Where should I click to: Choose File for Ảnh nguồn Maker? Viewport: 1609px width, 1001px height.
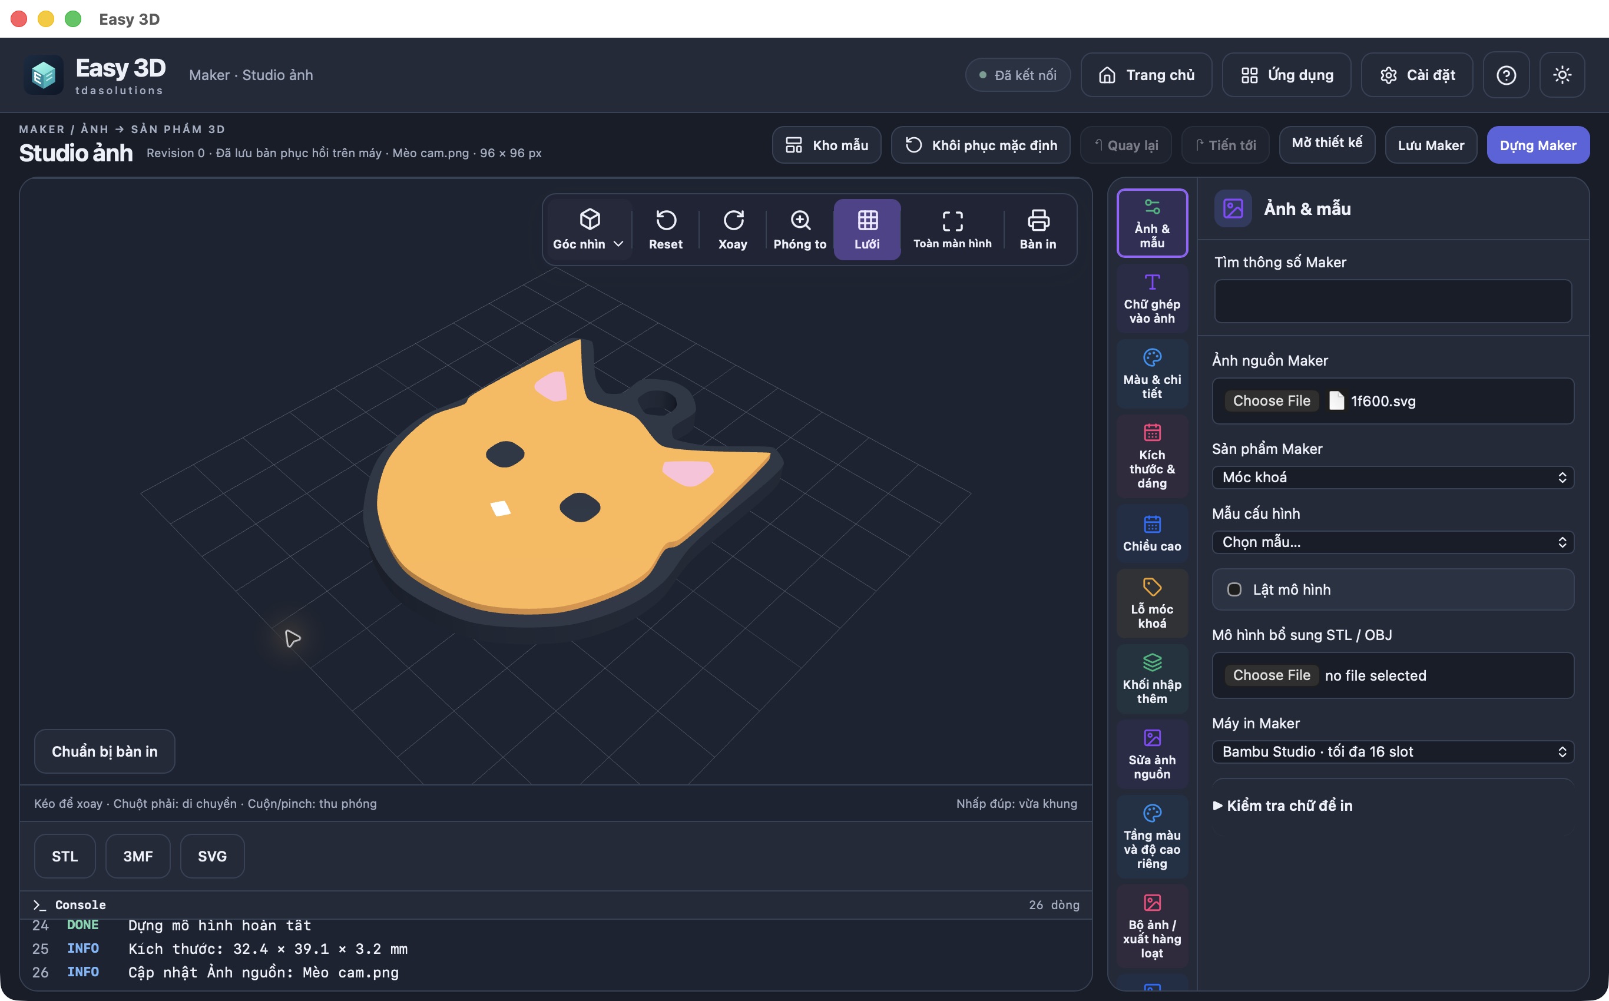click(1272, 400)
